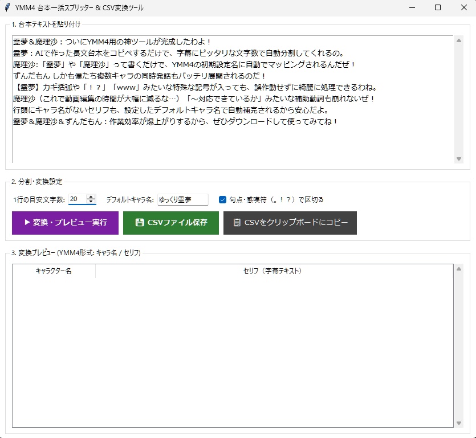Screen dimensions: 476x438
Task: Click the デフォルトキャラ名 input field
Action: [183, 199]
